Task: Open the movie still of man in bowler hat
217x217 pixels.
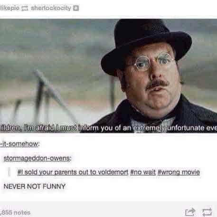Action: [x=108, y=76]
